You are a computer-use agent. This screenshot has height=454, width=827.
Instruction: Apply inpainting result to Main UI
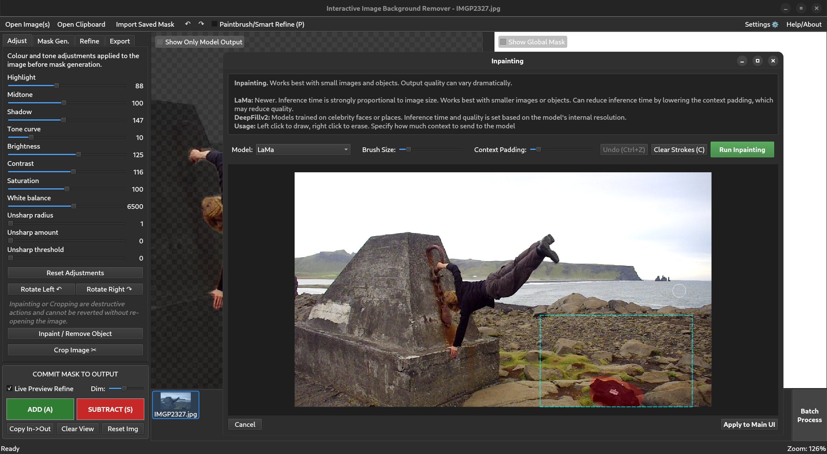(749, 424)
